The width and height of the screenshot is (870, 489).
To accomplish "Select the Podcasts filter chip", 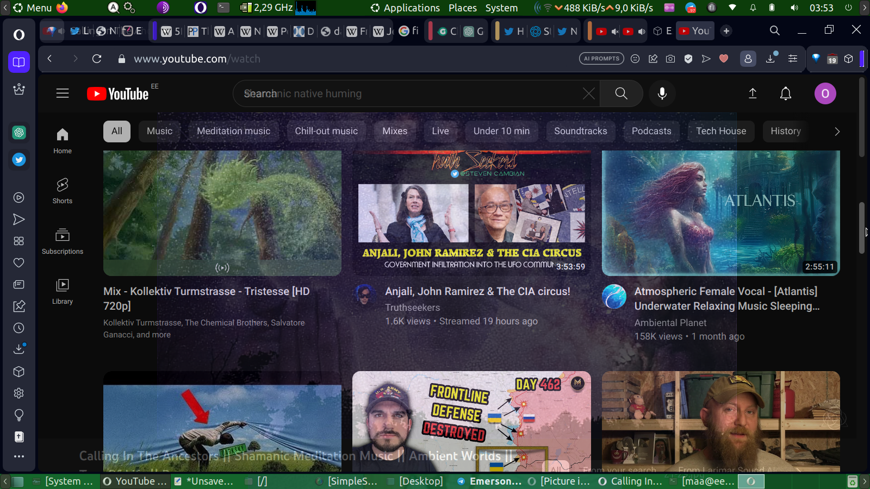I will point(651,131).
